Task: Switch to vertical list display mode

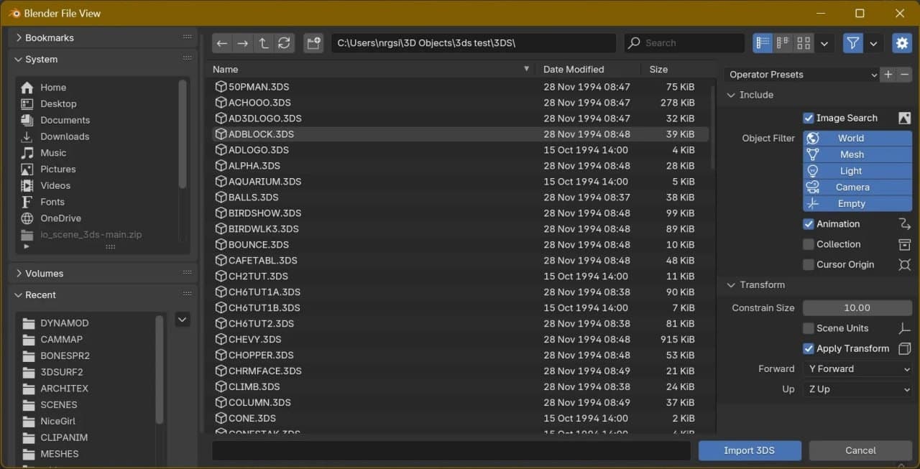Action: pos(763,43)
